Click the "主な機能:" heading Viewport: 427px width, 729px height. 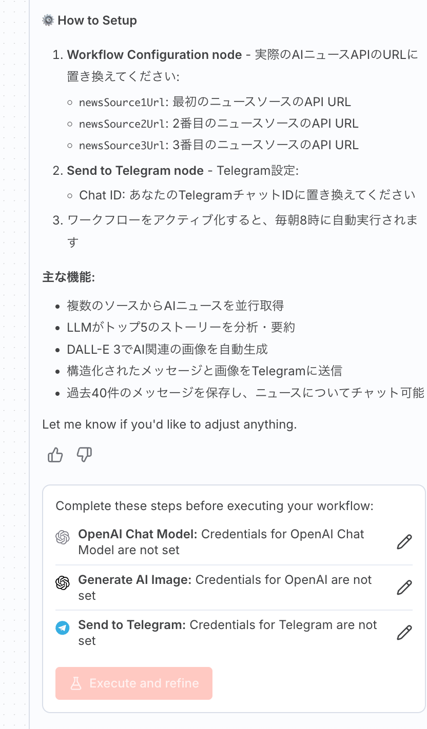tap(69, 277)
